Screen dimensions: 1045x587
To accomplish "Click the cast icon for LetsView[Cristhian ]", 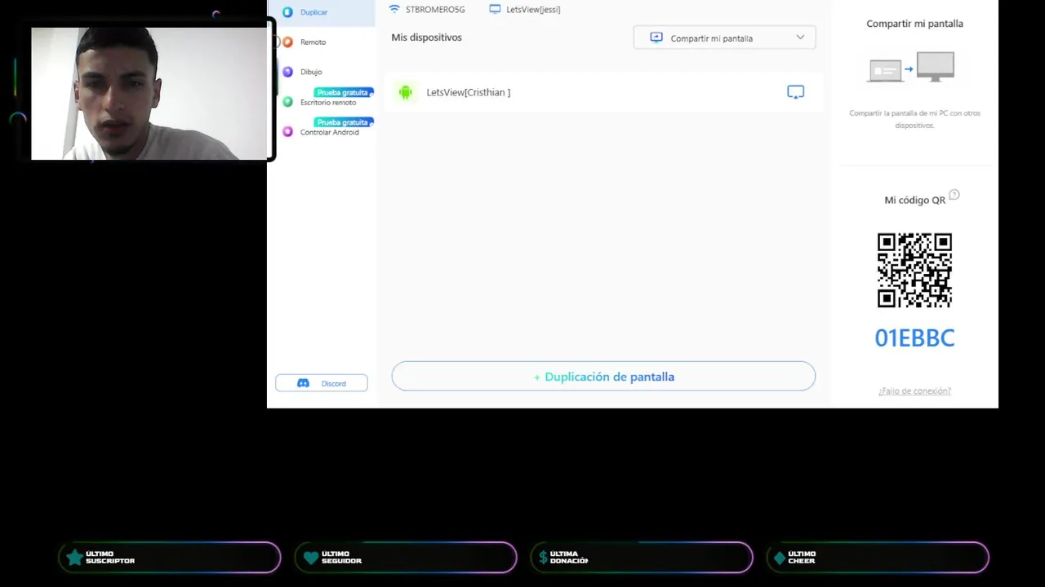I will click(x=796, y=92).
